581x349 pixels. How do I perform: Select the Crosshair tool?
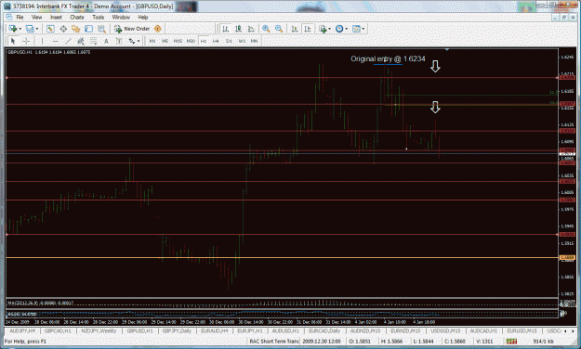coord(26,41)
